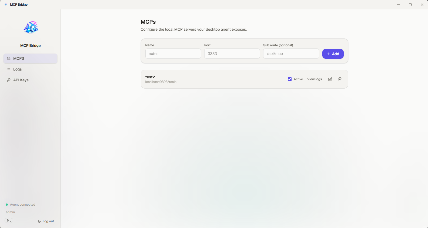This screenshot has width=428, height=228.
Task: Click the MCP Bridge logo image
Action: [x=31, y=27]
